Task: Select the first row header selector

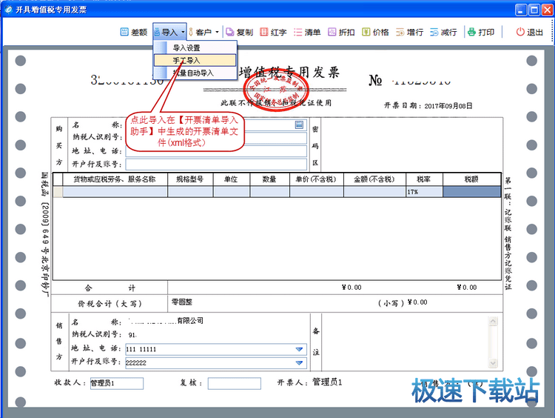Action: point(58,192)
